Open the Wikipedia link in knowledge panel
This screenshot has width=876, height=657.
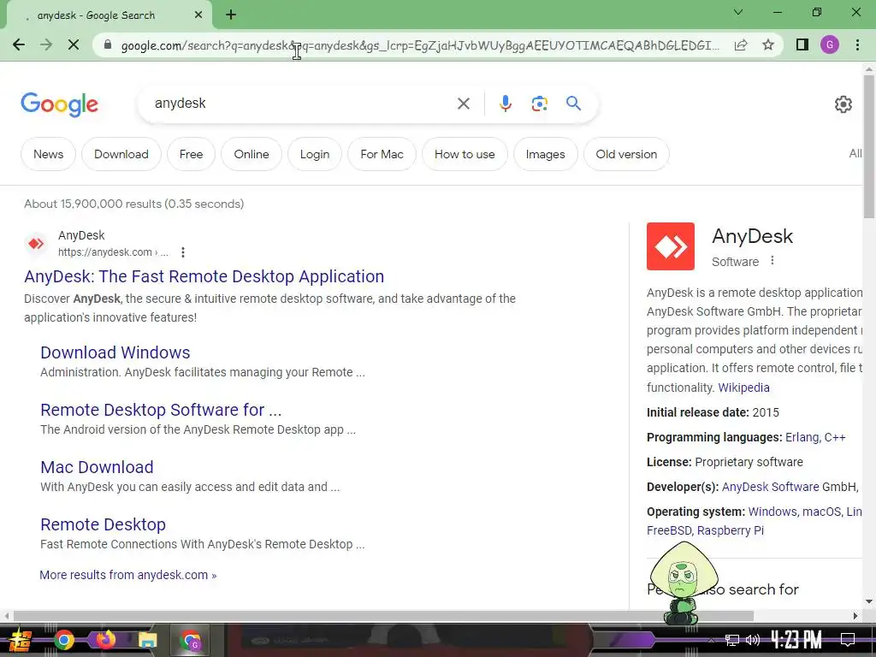(x=743, y=388)
